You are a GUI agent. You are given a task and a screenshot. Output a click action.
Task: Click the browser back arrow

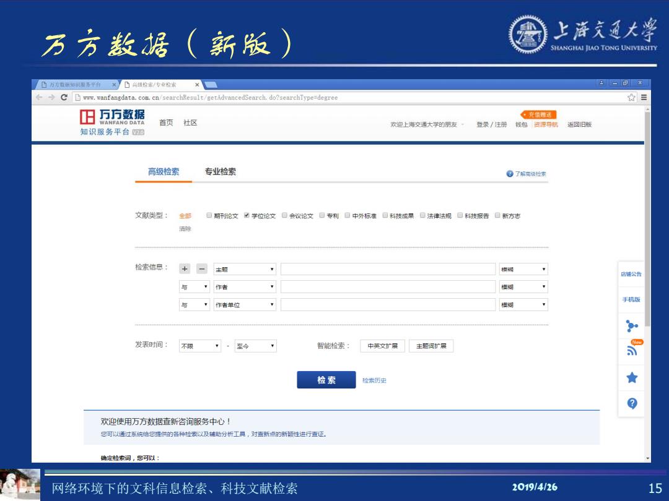point(39,97)
